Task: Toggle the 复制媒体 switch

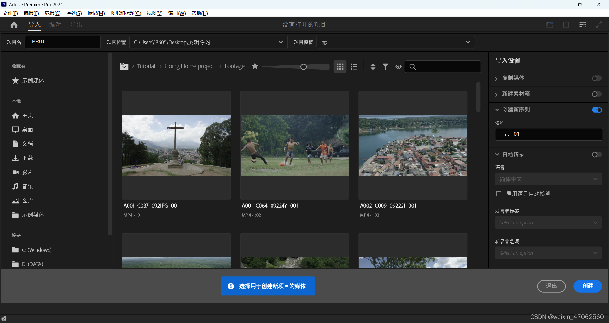Action: pos(597,78)
